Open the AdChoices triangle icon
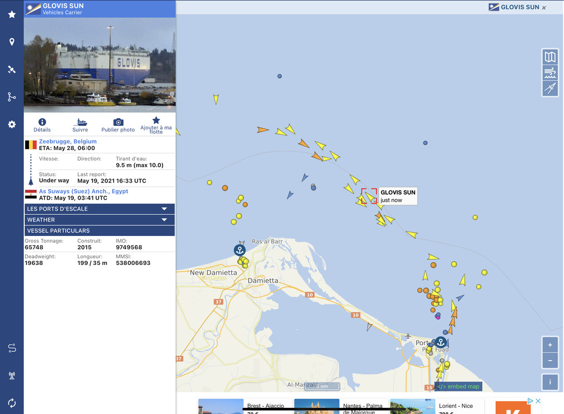 pyautogui.click(x=530, y=401)
